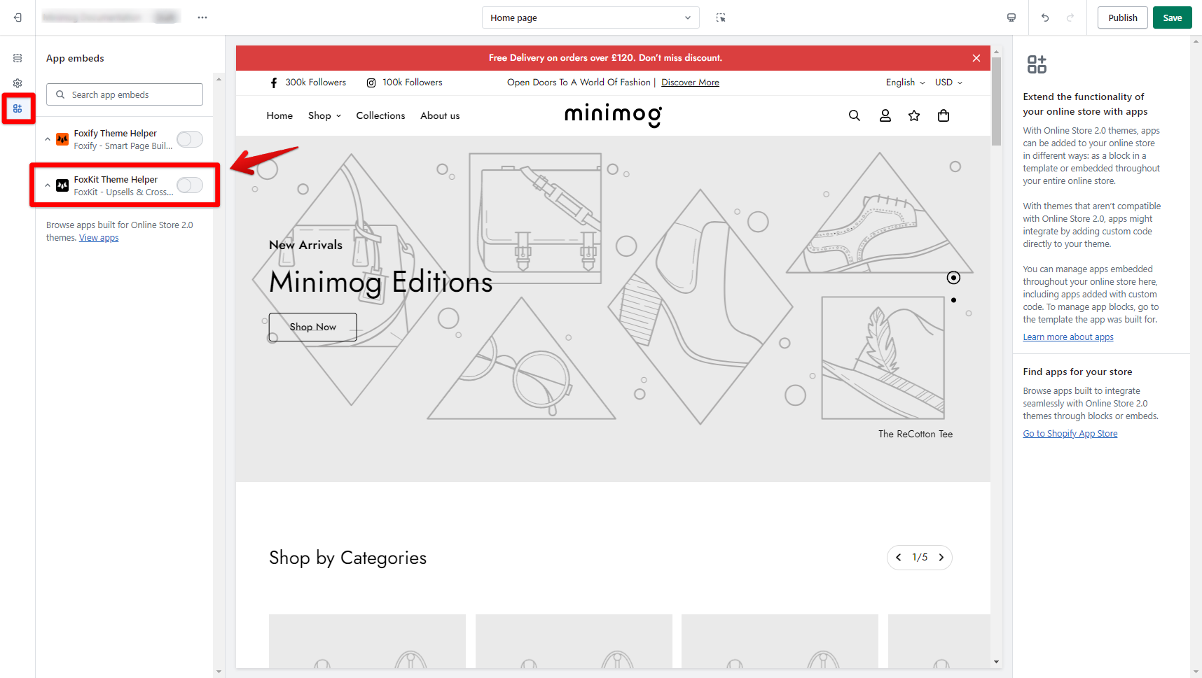This screenshot has height=678, width=1202.
Task: Click the Minimog Editions heading
Action: click(x=381, y=282)
